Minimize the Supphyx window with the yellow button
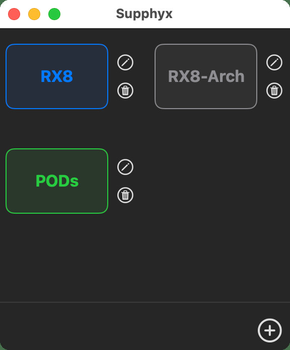The height and width of the screenshot is (350, 290). [34, 14]
